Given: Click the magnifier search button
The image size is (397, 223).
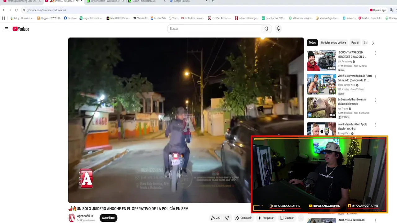Looking at the screenshot, I should click(266, 29).
